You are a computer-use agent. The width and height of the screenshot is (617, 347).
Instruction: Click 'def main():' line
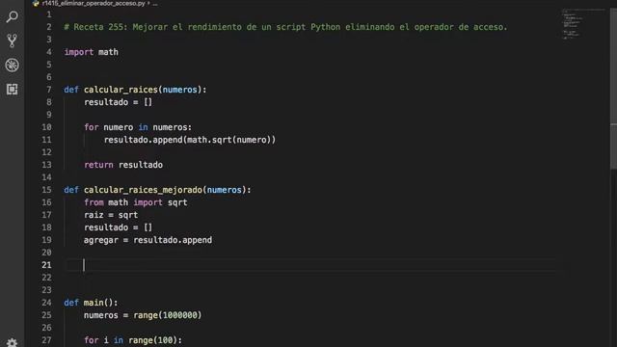click(x=91, y=303)
